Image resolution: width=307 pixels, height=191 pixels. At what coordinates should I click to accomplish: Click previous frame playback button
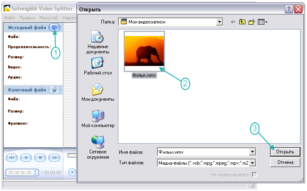click(12, 157)
